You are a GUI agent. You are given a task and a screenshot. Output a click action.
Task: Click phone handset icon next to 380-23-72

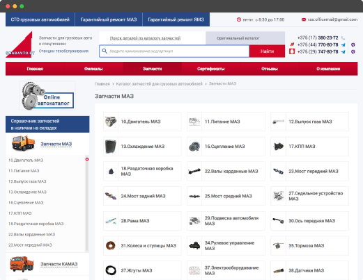[343, 38]
